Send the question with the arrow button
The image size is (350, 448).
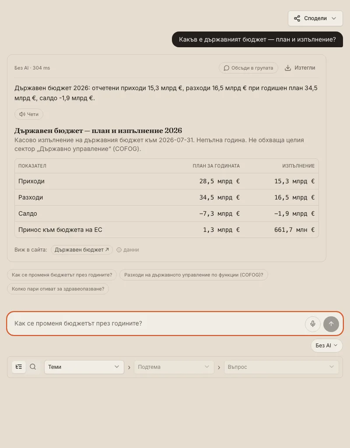(331, 324)
